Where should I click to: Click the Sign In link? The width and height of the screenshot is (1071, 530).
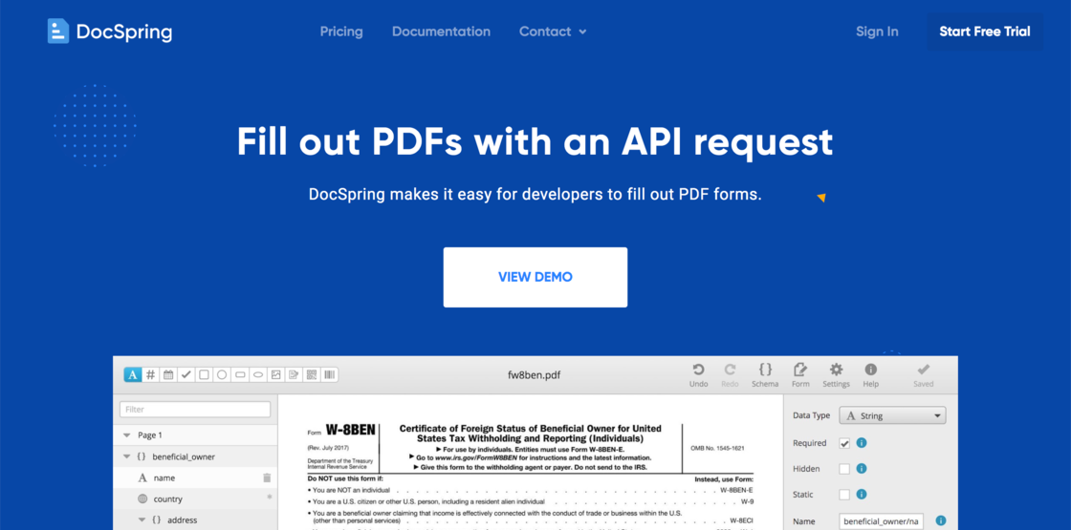pos(877,32)
